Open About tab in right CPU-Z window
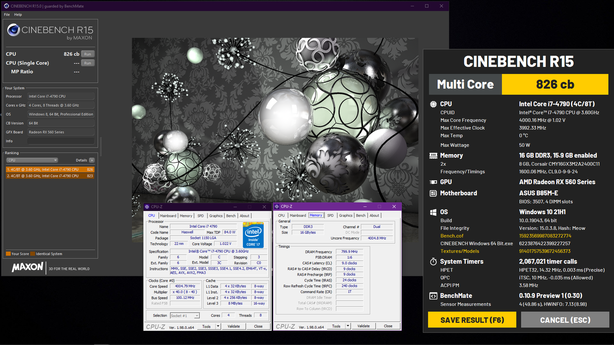 (x=374, y=216)
